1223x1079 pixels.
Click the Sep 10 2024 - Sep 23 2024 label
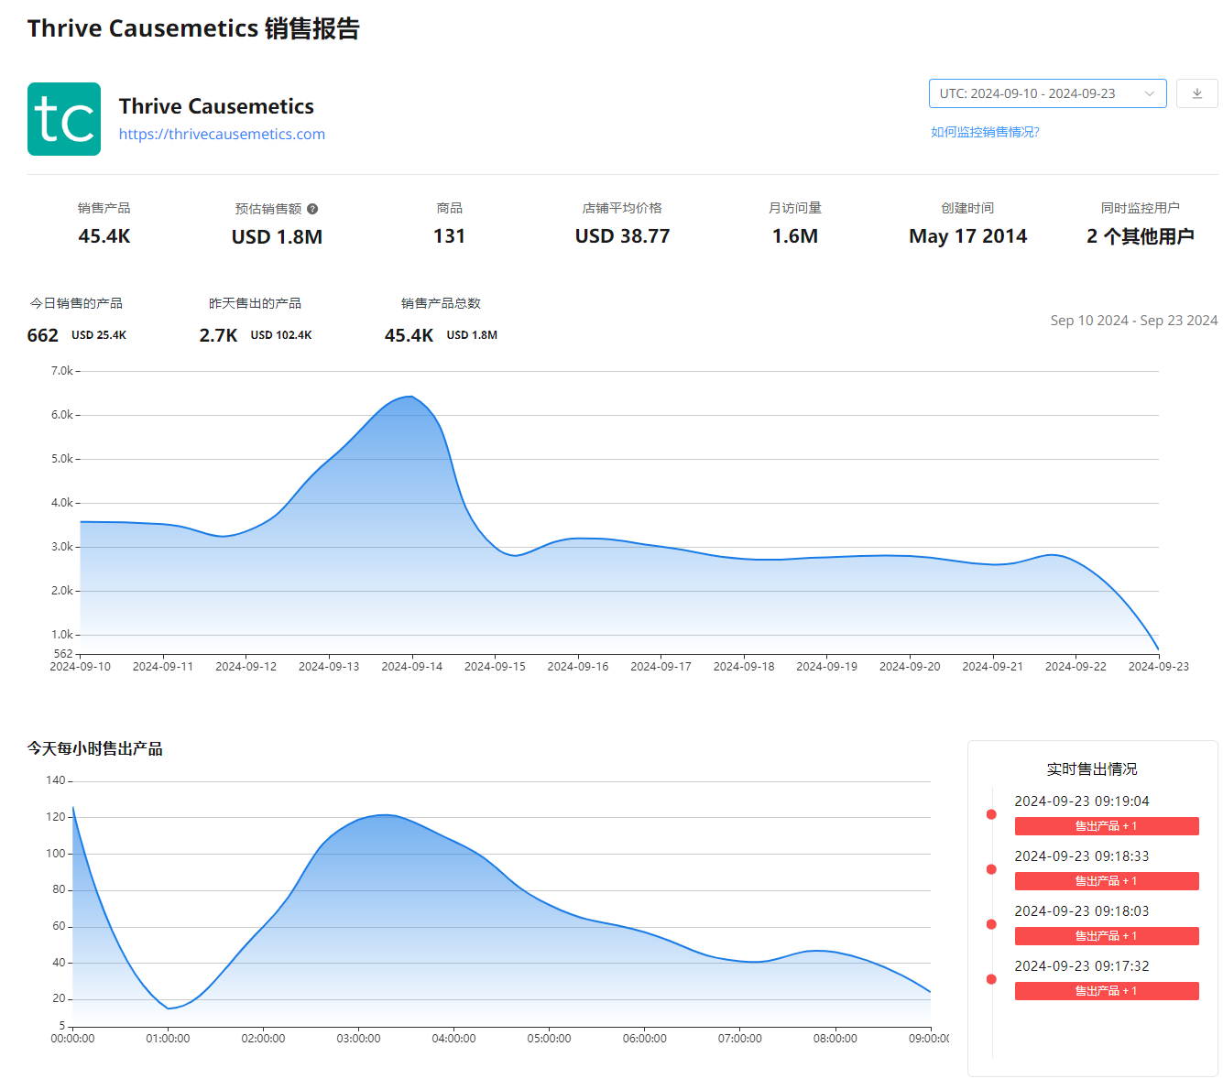click(x=1134, y=321)
